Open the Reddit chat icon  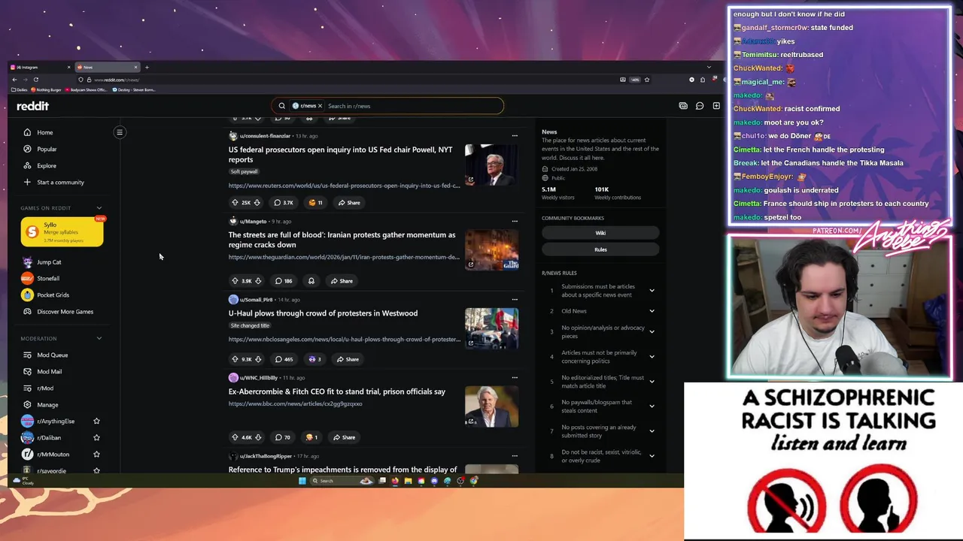point(700,106)
